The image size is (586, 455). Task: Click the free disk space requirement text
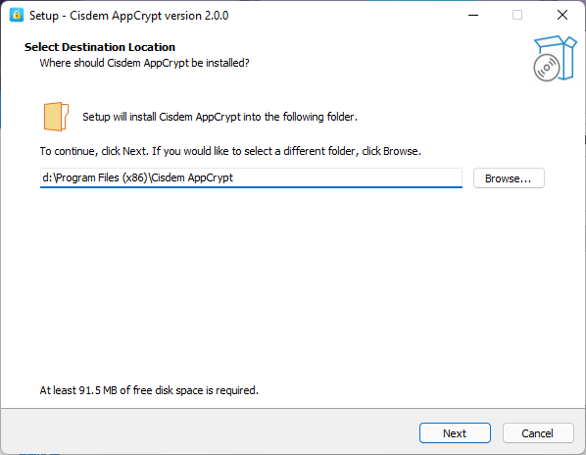(x=149, y=390)
